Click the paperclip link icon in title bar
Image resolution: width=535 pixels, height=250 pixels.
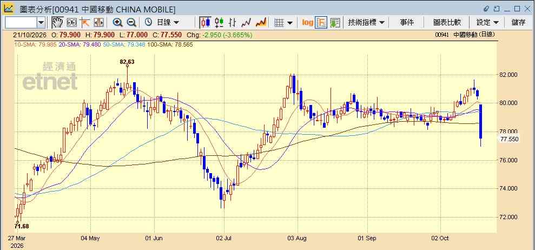point(486,9)
